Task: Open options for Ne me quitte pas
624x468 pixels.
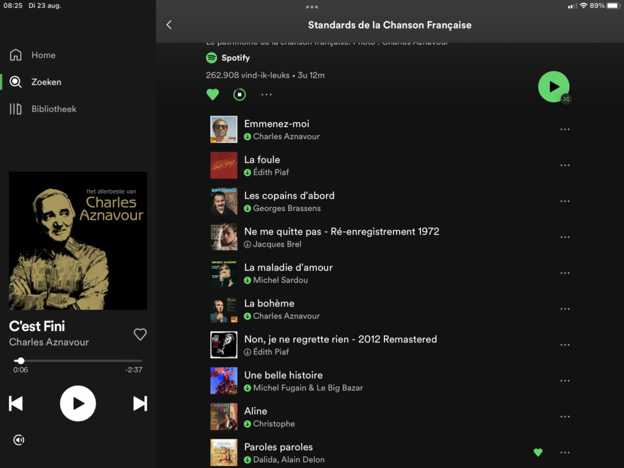Action: point(565,237)
